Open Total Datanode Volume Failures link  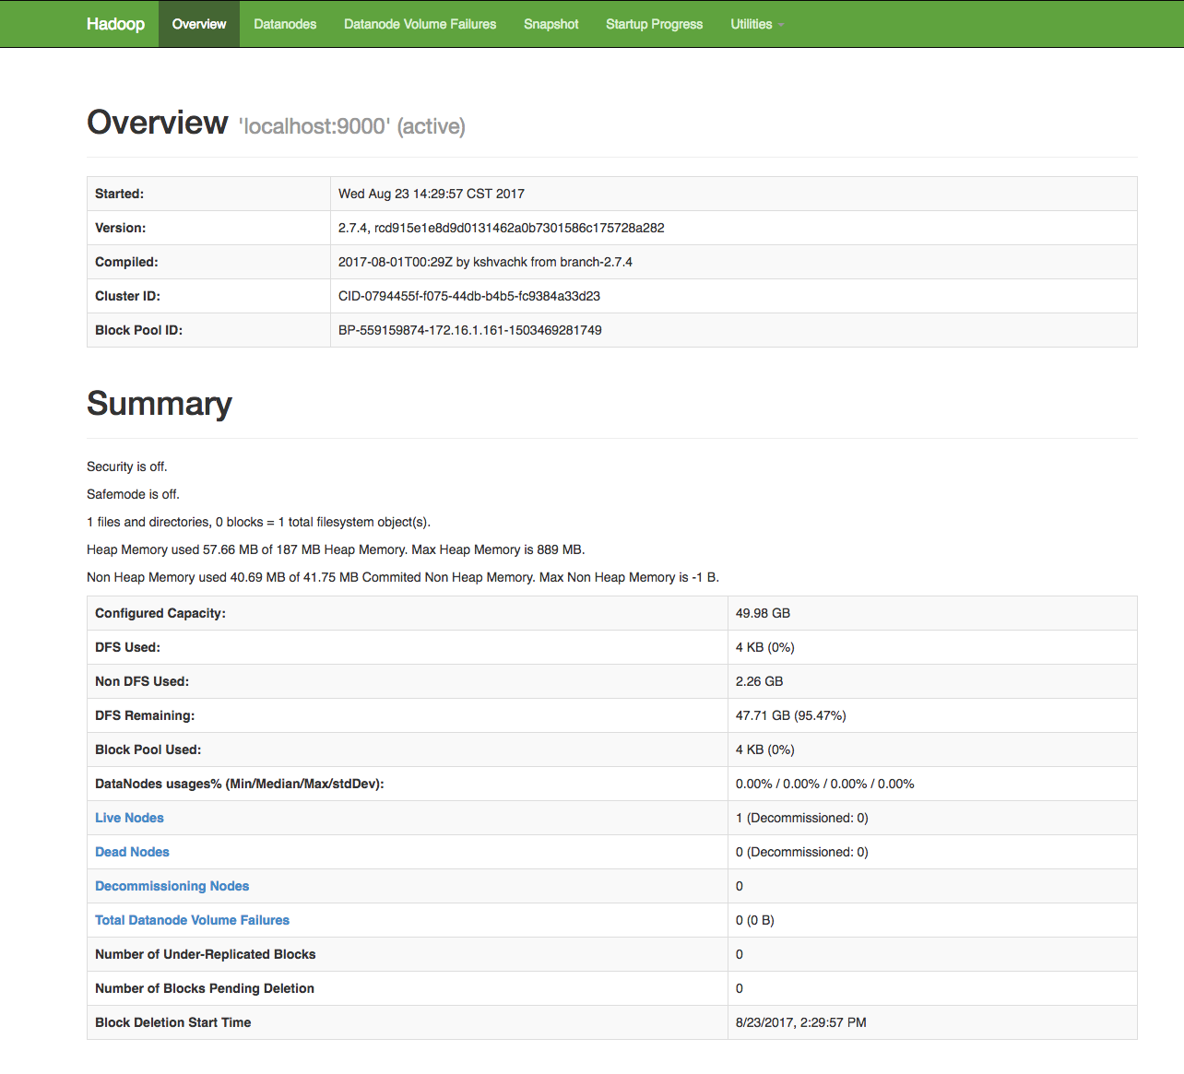click(x=192, y=920)
